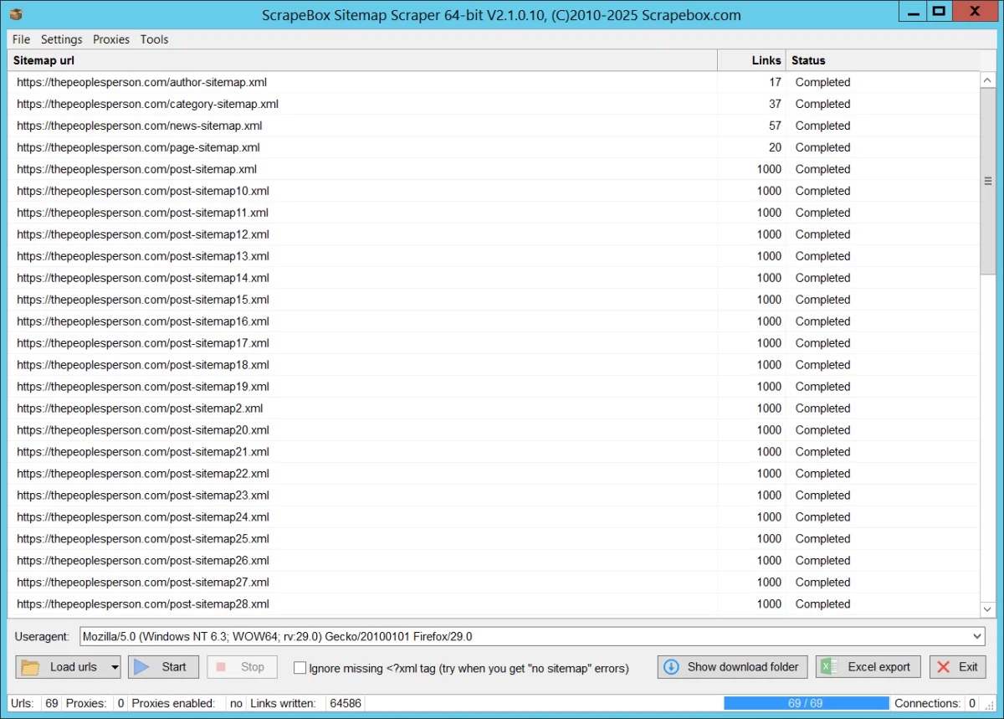Click inside the Useragent text field
1004x719 pixels.
(525, 637)
